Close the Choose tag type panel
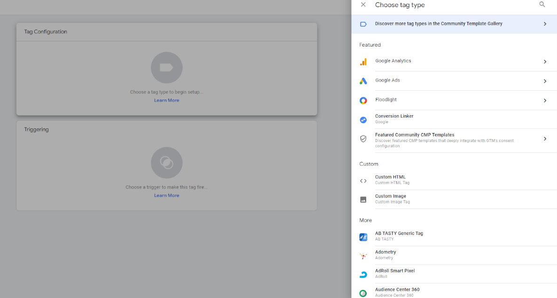Image resolution: width=557 pixels, height=298 pixels. click(x=363, y=5)
